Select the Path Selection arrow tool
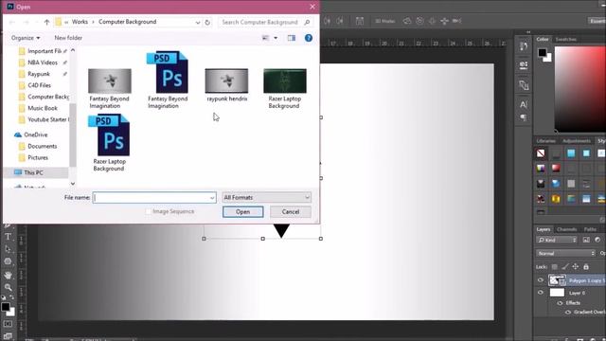 pos(8,249)
